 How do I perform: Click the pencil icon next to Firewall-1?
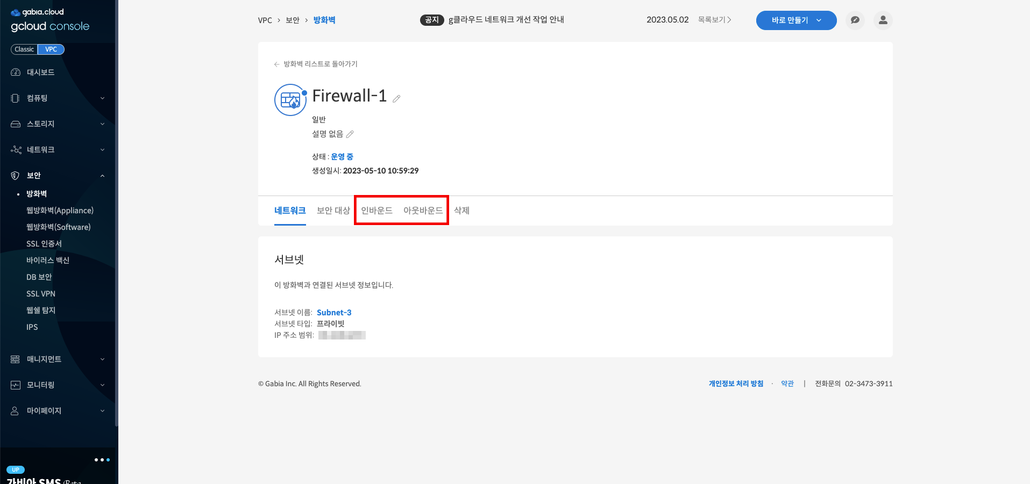click(396, 99)
